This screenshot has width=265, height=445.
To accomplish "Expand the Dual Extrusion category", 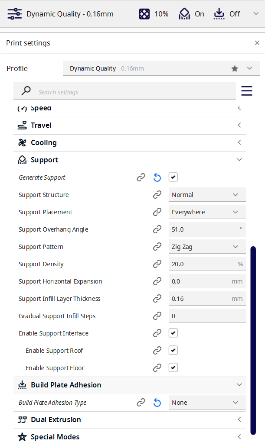I will [x=129, y=420].
